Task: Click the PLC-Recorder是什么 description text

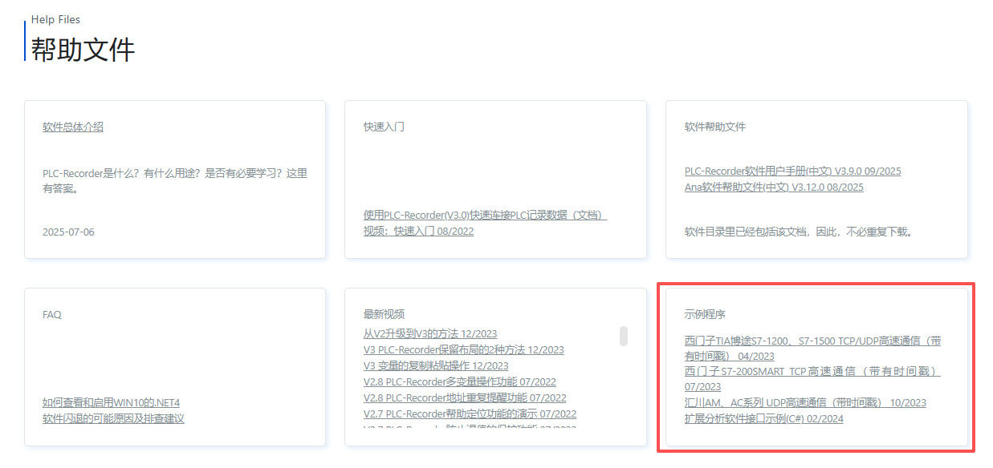Action: pos(175,180)
